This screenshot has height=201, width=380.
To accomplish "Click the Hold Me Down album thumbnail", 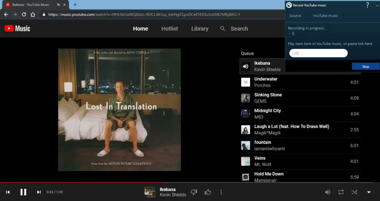I will click(246, 177).
